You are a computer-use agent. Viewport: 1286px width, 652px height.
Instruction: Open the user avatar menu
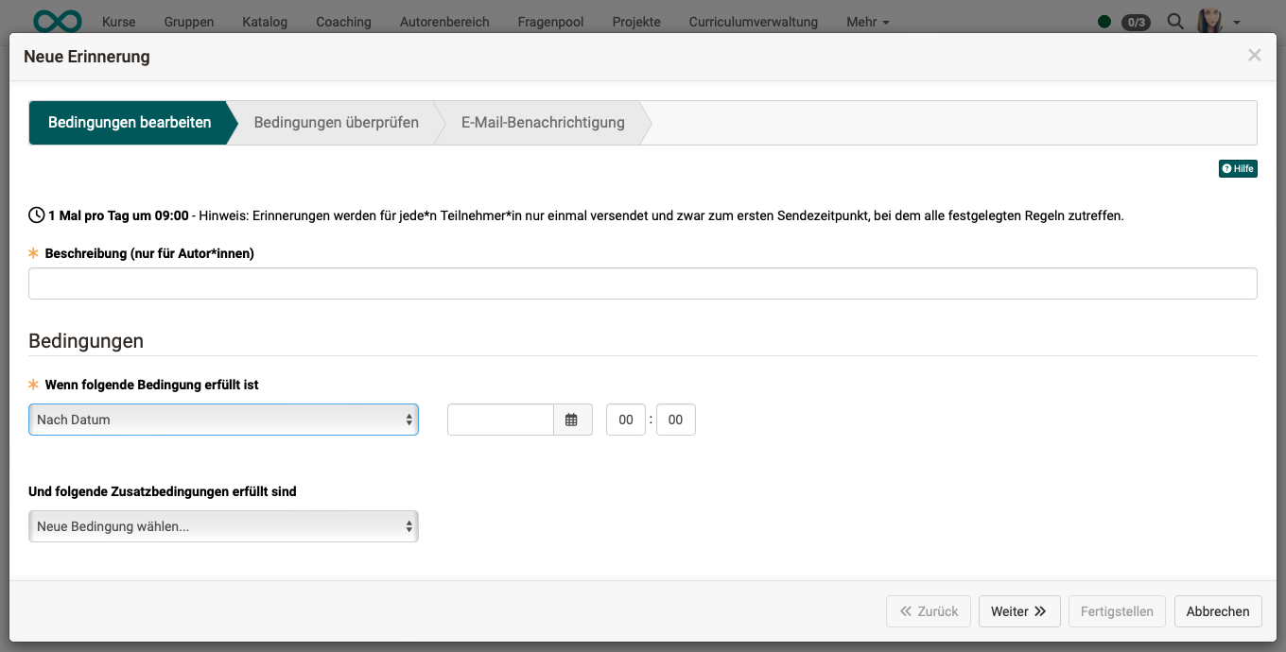click(x=1218, y=21)
